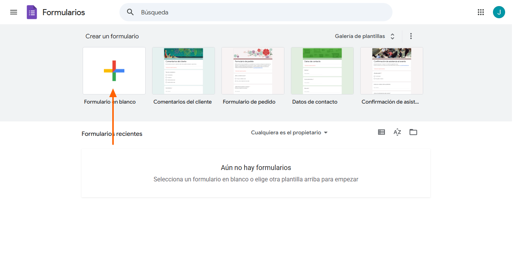Switch to list view icon
This screenshot has height=266, width=518.
tap(381, 132)
